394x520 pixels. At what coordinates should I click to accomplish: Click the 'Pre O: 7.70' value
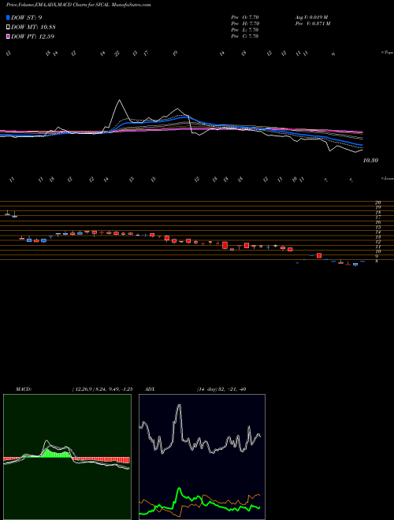[x=245, y=17]
